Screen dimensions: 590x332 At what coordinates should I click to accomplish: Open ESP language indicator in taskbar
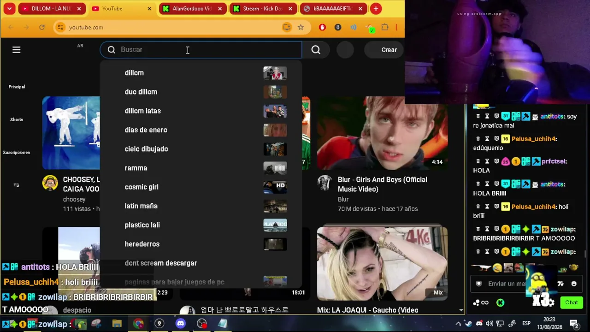pyautogui.click(x=526, y=324)
